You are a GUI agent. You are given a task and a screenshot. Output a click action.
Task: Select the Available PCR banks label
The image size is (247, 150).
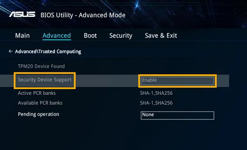(40, 103)
